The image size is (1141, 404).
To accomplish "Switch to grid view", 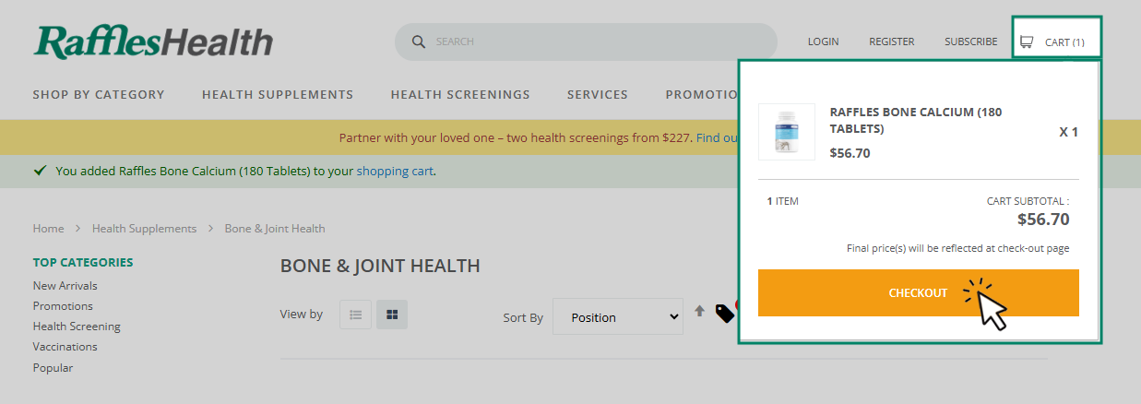I will coord(392,315).
